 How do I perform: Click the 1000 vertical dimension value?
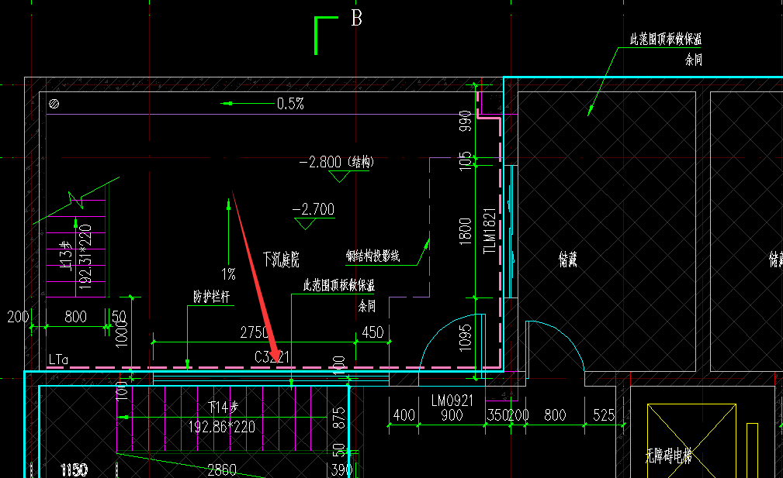click(x=121, y=333)
